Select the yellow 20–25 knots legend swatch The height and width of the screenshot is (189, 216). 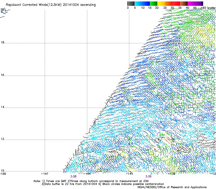point(161,3)
